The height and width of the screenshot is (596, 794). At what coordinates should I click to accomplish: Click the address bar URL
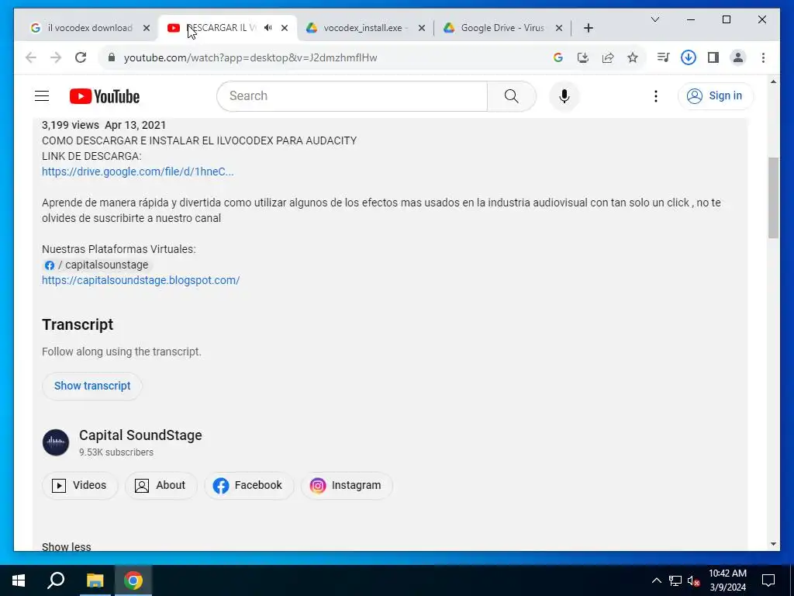250,57
